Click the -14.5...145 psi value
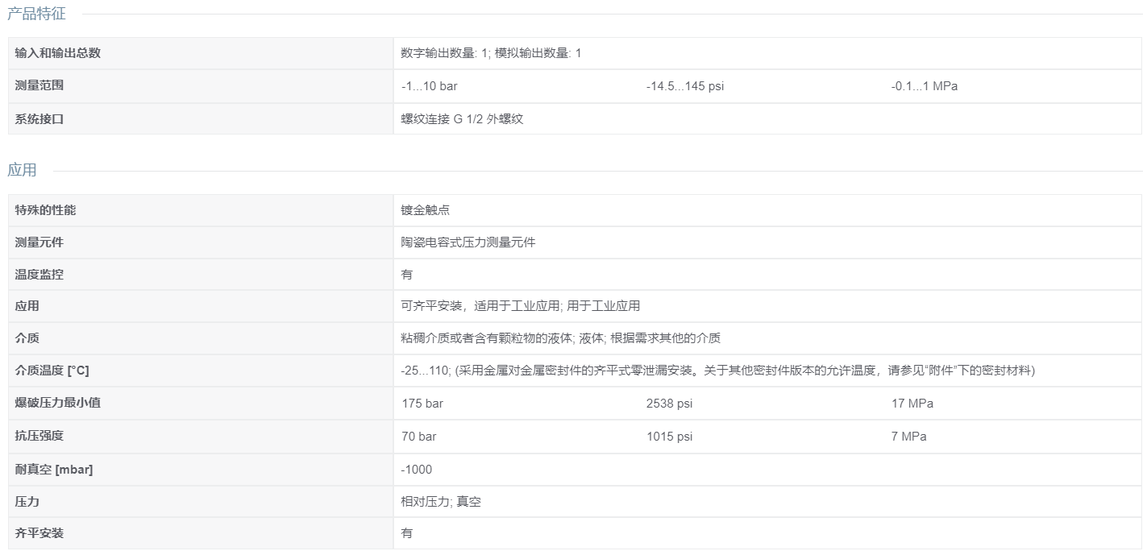Viewport: 1147px width, 555px height. click(684, 86)
